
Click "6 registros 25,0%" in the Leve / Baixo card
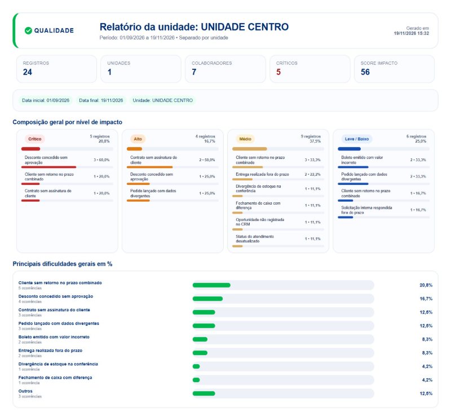pyautogui.click(x=416, y=139)
